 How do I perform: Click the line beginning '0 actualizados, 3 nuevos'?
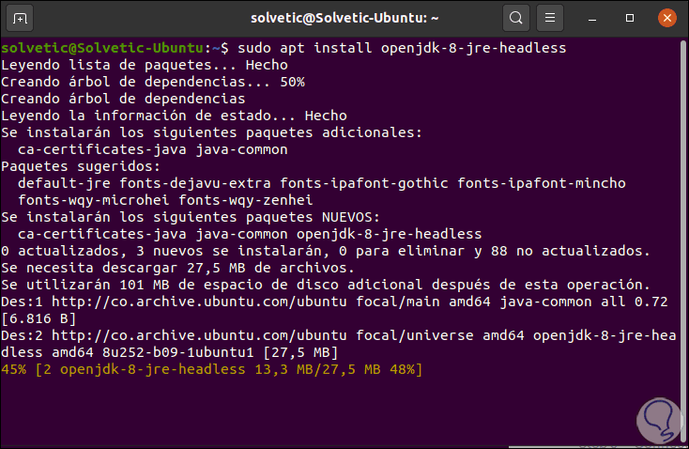pyautogui.click(x=326, y=251)
